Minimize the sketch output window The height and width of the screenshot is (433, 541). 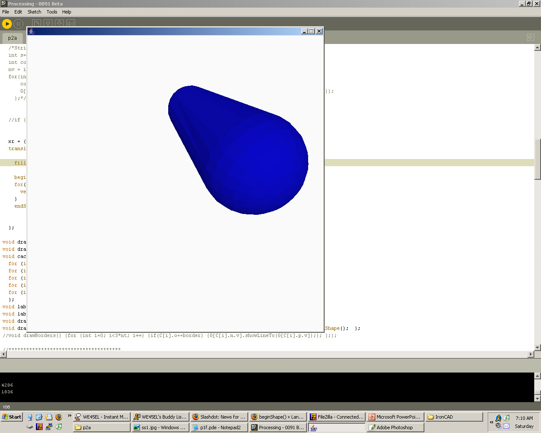point(304,31)
